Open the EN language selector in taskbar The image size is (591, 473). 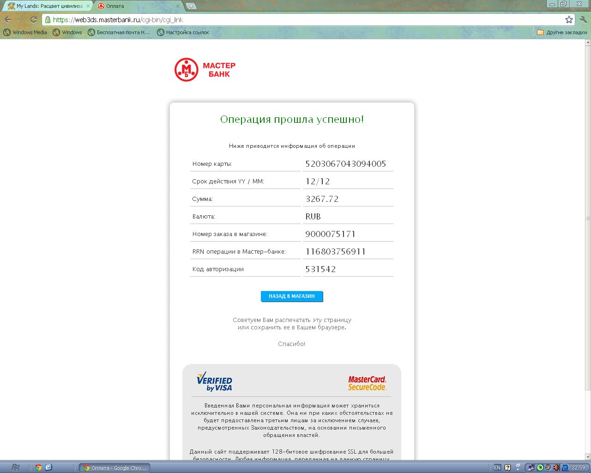[497, 467]
